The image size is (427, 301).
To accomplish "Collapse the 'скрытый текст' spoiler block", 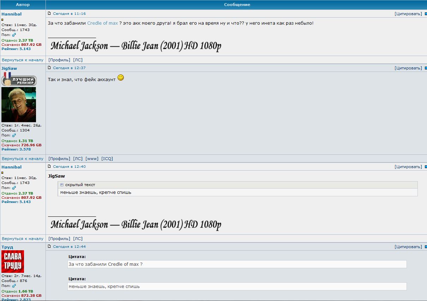I will (x=62, y=185).
